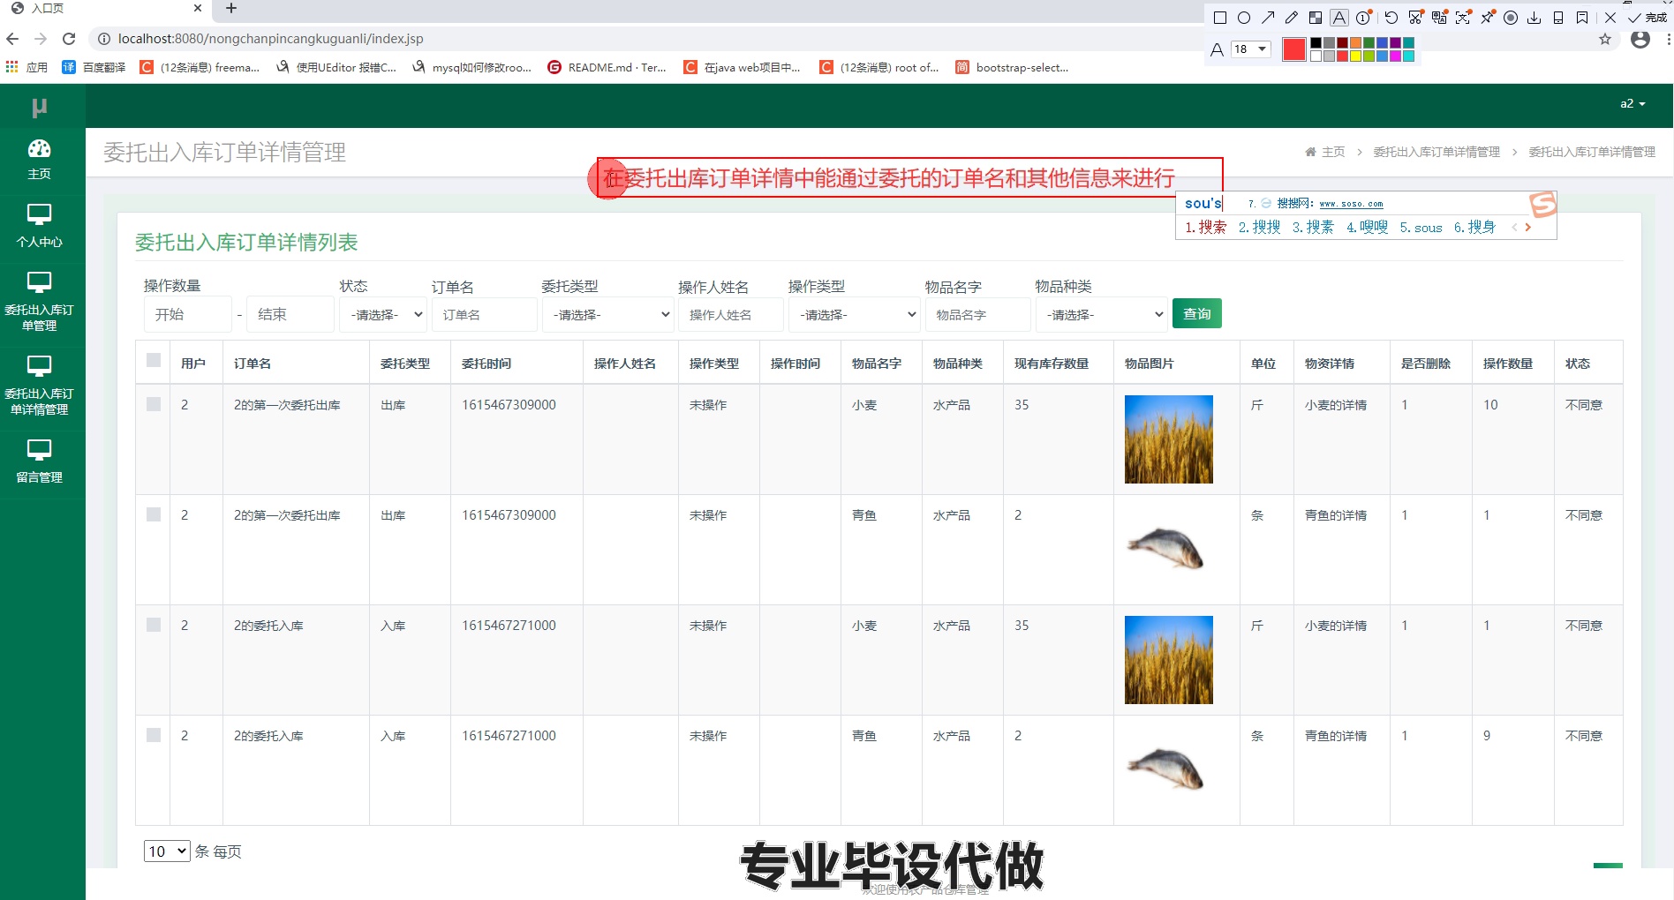Select the mosaic blur tool
Image resolution: width=1674 pixels, height=900 pixels.
click(x=1316, y=18)
